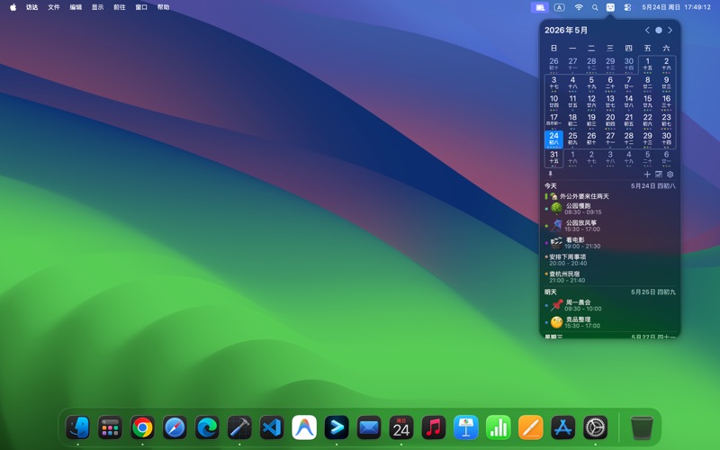The width and height of the screenshot is (720, 450).
Task: Open Mail from the Dock
Action: [x=369, y=427]
